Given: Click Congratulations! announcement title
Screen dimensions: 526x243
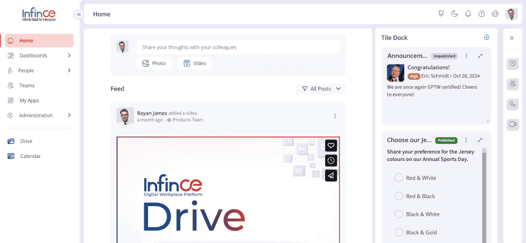Looking at the screenshot, I should (x=428, y=67).
